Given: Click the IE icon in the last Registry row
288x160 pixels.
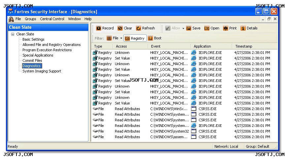Looking at the screenshot, I should click(x=194, y=103).
